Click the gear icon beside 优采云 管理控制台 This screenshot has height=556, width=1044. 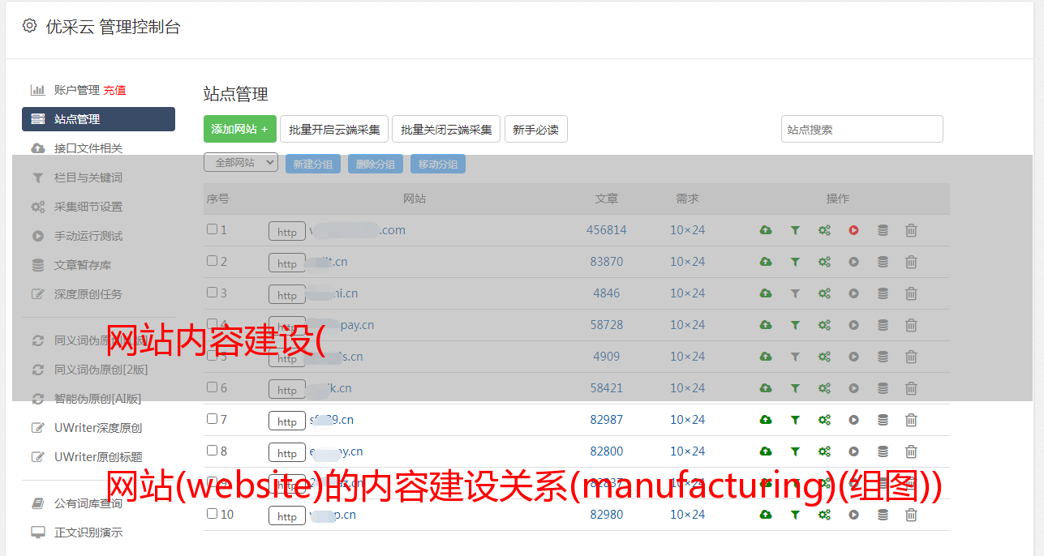tap(30, 26)
